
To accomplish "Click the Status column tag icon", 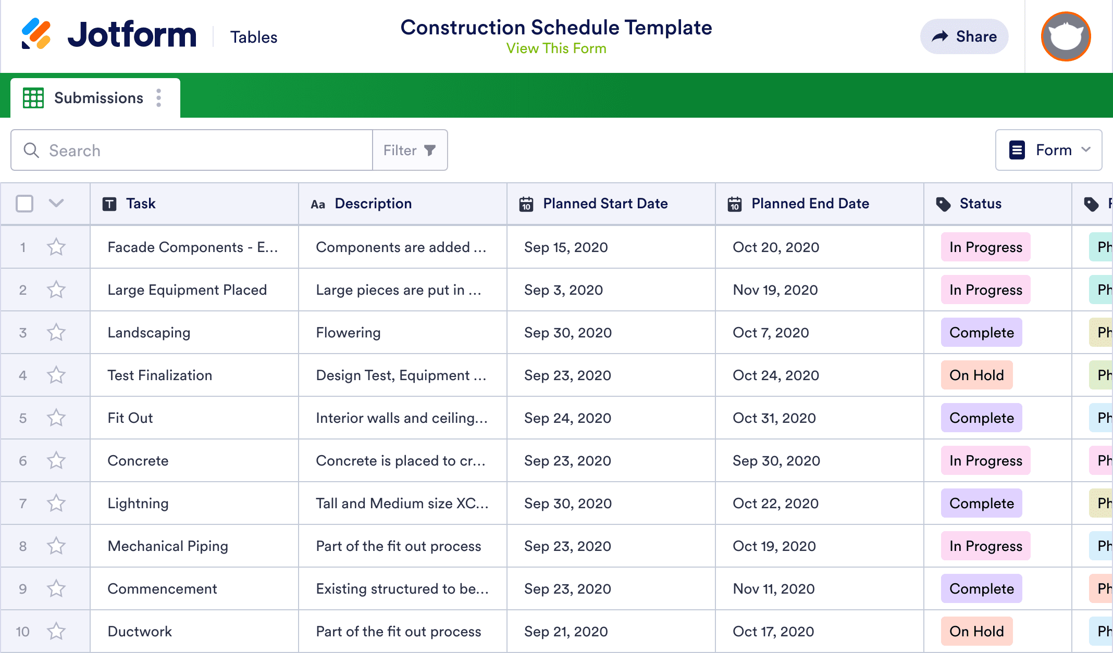I will [x=943, y=204].
